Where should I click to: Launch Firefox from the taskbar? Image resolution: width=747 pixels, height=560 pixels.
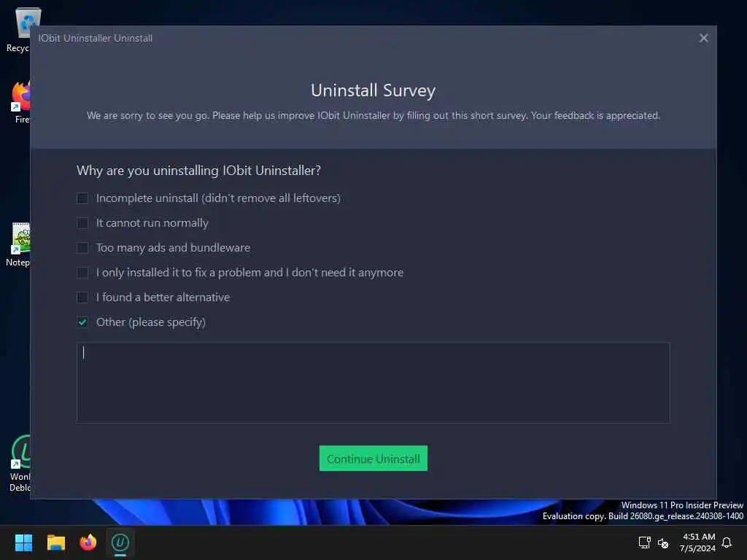pyautogui.click(x=88, y=542)
